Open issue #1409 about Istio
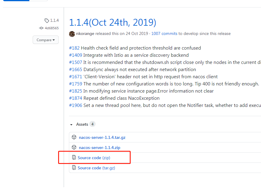The height and width of the screenshot is (195, 261). (76, 55)
